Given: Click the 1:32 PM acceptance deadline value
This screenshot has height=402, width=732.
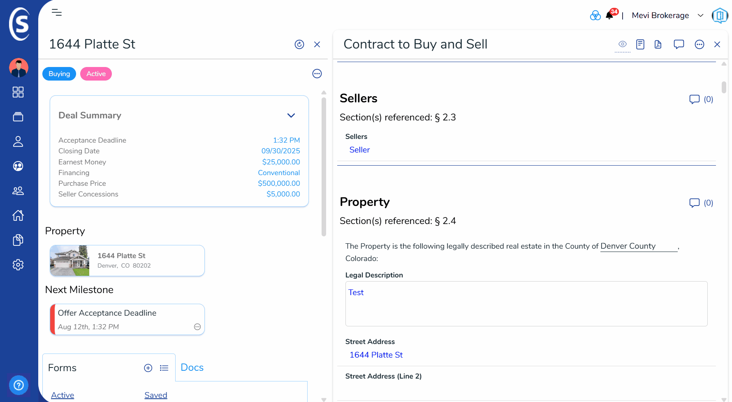Looking at the screenshot, I should (x=286, y=140).
